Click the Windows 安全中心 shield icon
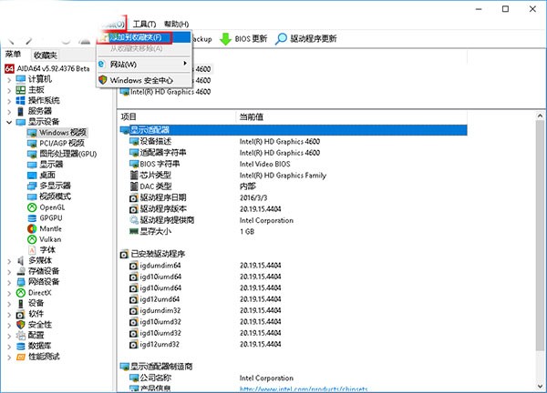Image resolution: width=547 pixels, height=393 pixels. pyautogui.click(x=103, y=80)
